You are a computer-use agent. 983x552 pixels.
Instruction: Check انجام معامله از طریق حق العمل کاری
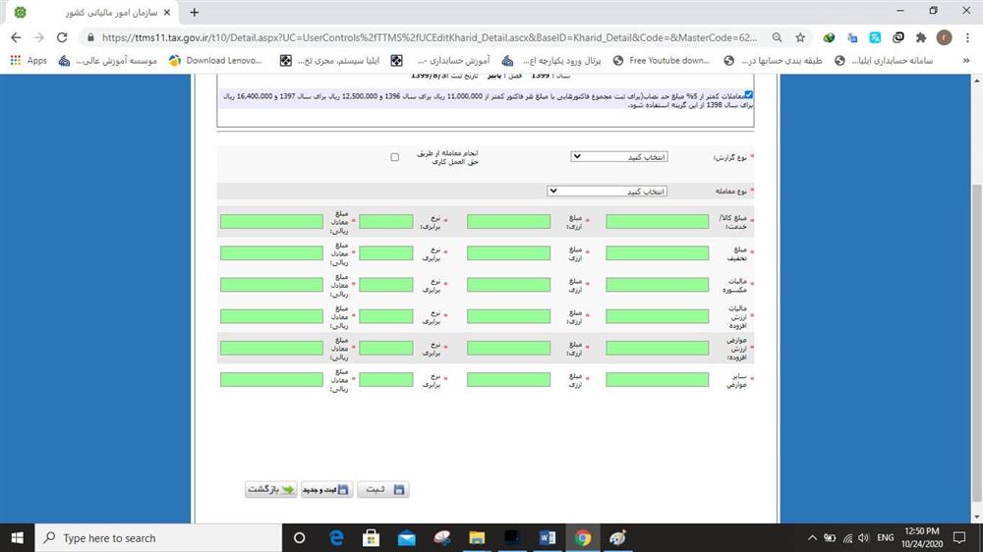coord(394,157)
